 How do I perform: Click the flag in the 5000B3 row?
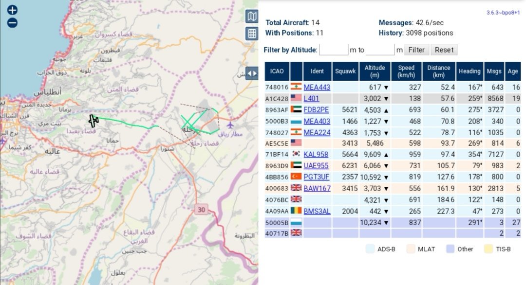pos(296,121)
